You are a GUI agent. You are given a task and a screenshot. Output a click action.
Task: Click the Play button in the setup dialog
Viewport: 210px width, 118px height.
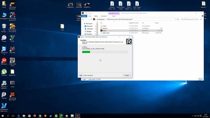(x=81, y=75)
